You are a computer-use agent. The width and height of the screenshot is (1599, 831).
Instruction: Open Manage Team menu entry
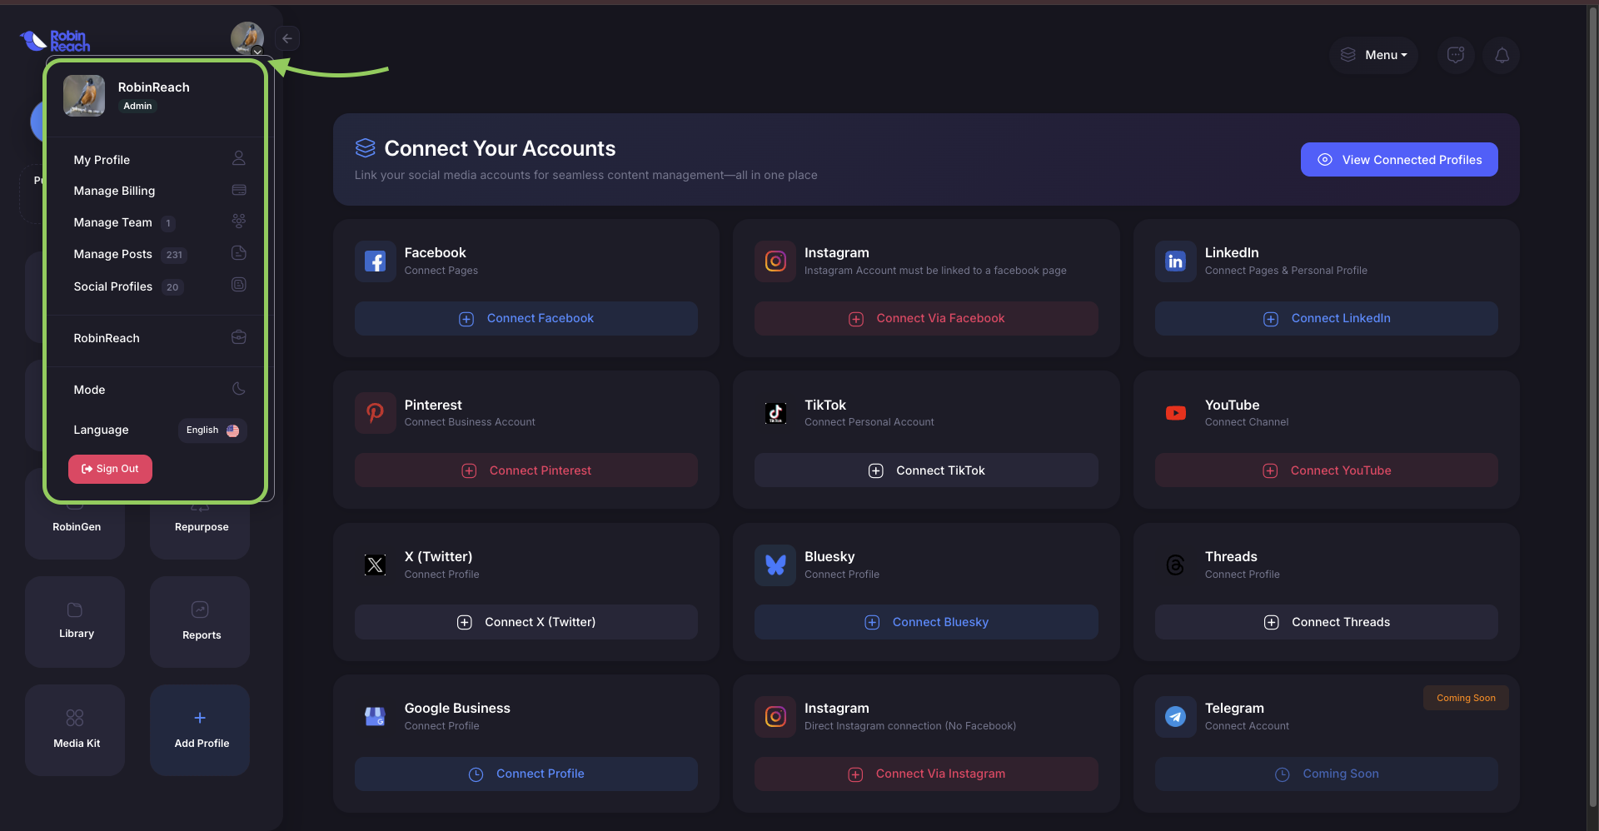tap(158, 222)
